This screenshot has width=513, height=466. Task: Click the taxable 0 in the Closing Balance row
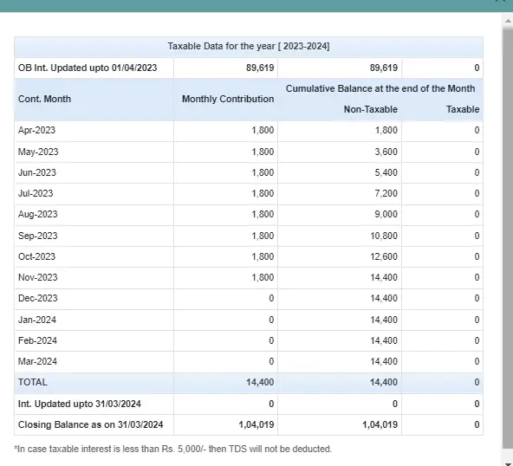tap(477, 424)
